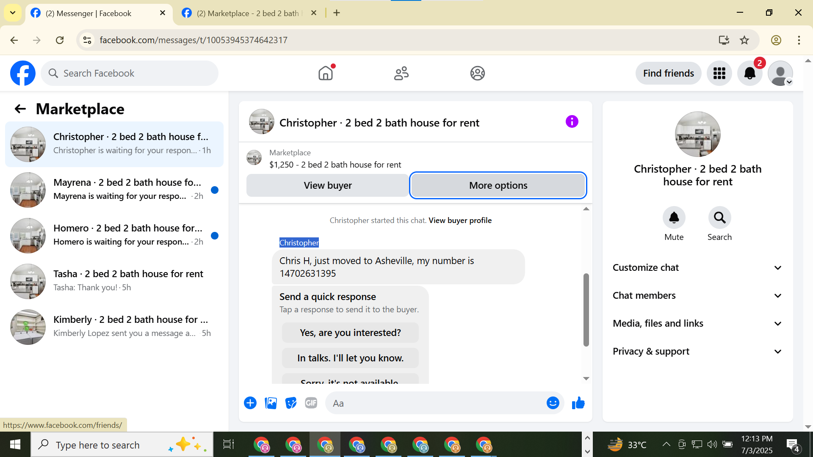
Task: Open the View buyer profile link
Action: (460, 220)
